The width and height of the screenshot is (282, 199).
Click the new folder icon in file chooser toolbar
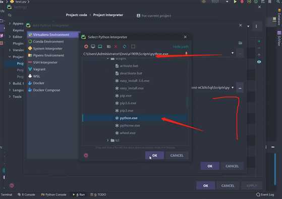(x=108, y=46)
